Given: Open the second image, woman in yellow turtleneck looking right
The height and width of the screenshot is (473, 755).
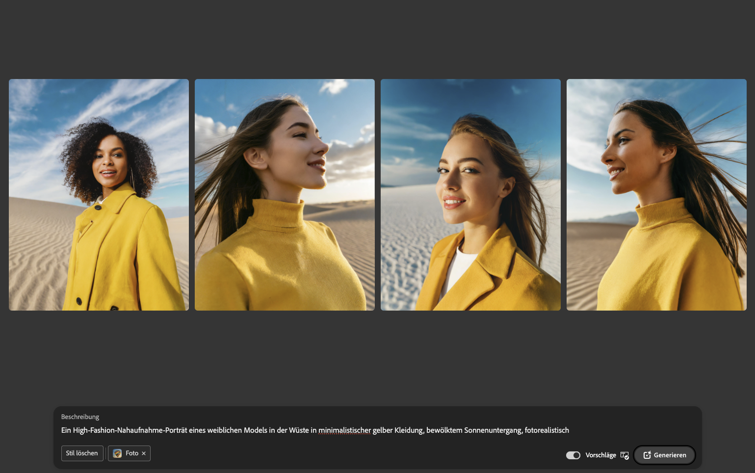Looking at the screenshot, I should [x=285, y=195].
